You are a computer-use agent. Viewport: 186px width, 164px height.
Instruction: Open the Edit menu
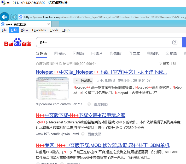(x=14, y=30)
